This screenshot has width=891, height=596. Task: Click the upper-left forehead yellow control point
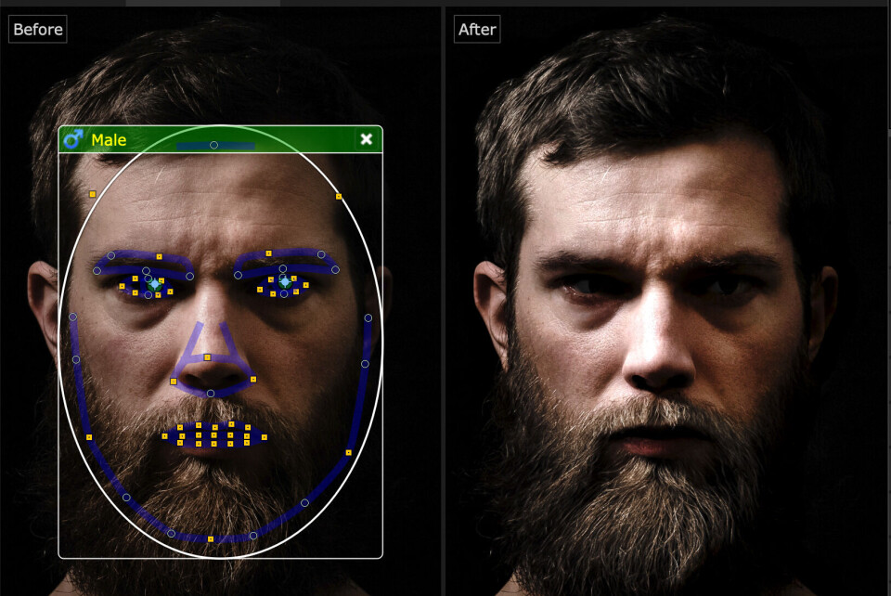[93, 194]
